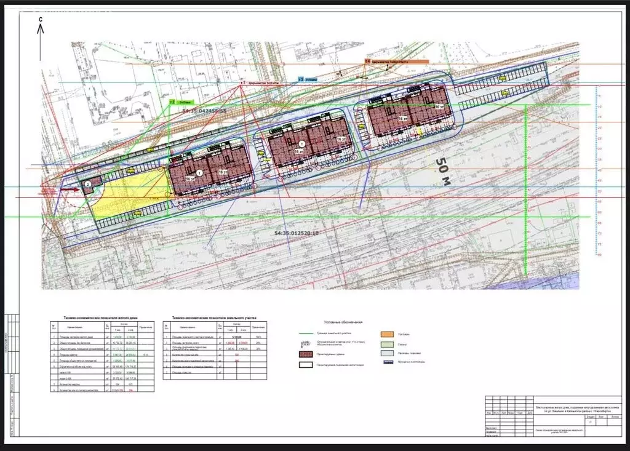Screen dimensions: 630x451
Task: Pick the gray driveways and parking swatch
Action: (x=388, y=353)
